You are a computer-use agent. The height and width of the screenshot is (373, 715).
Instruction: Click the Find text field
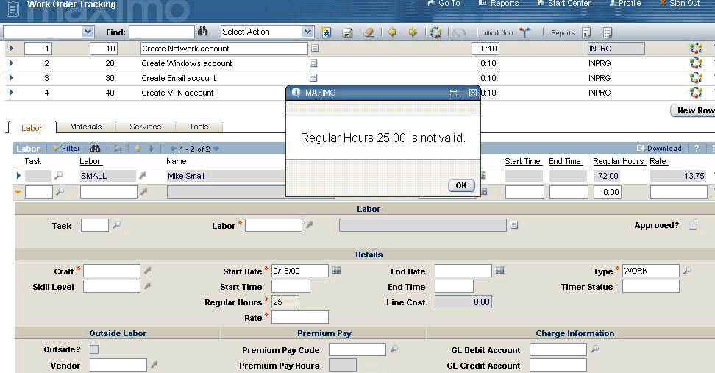coord(162,32)
